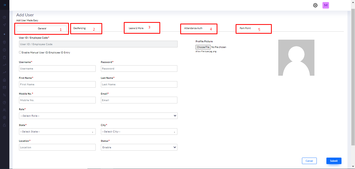Go to the Attendance Auth tab
The image size is (355, 169).
coord(193,28)
